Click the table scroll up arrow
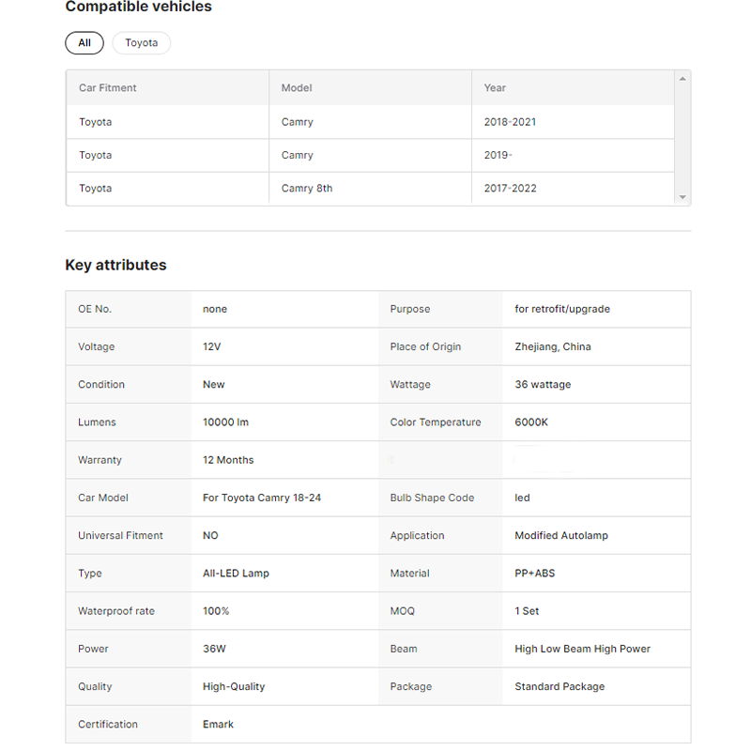The height and width of the screenshot is (751, 751). click(x=682, y=79)
